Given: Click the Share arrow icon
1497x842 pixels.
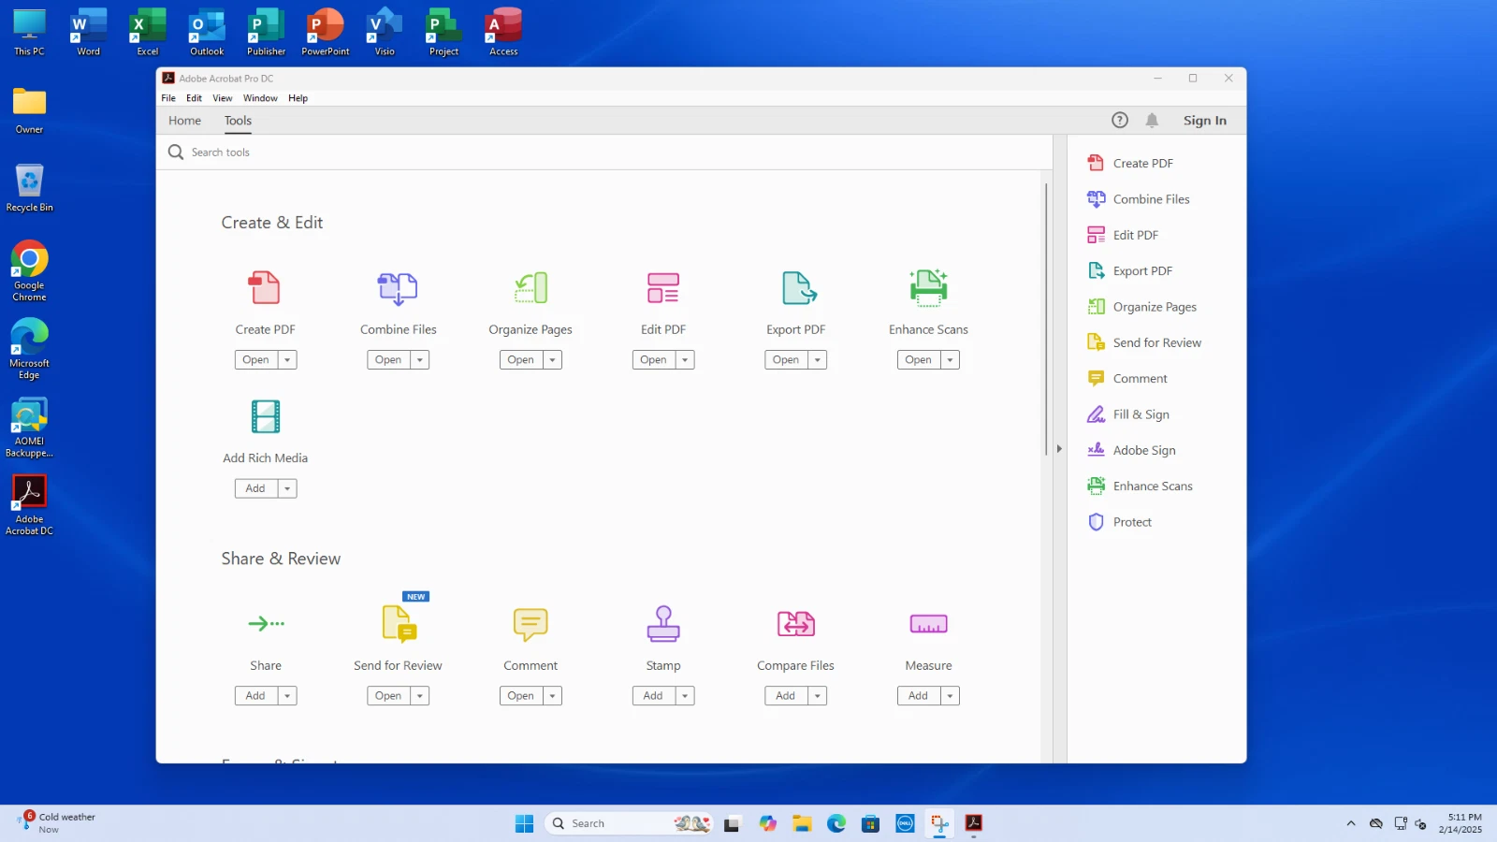Looking at the screenshot, I should 266,623.
